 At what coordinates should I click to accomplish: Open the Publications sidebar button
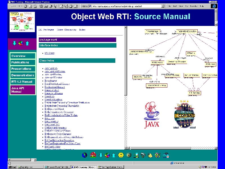tap(23, 62)
